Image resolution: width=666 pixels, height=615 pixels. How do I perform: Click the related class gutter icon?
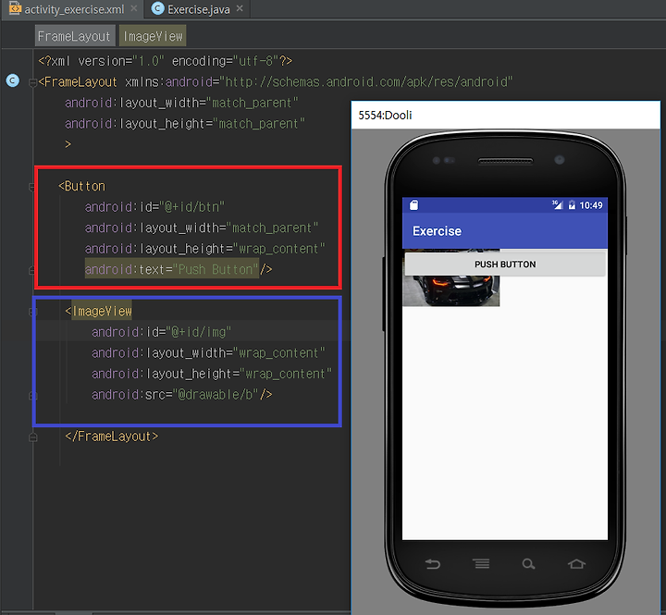(13, 80)
